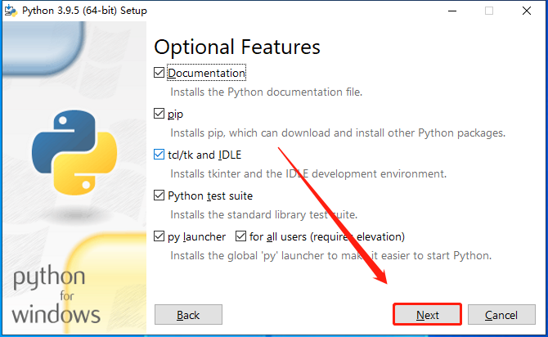Click the Next button
This screenshot has width=548, height=337.
click(427, 315)
